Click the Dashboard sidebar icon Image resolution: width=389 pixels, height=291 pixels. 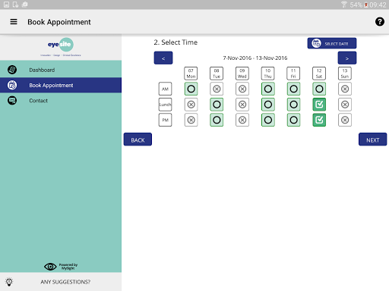coord(12,70)
